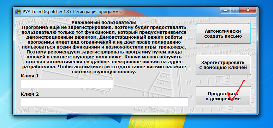Close the registration window

(x=248, y=11)
